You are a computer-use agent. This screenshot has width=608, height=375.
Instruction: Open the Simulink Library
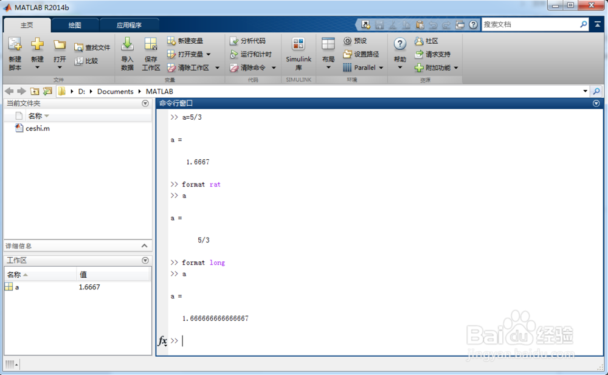[299, 53]
